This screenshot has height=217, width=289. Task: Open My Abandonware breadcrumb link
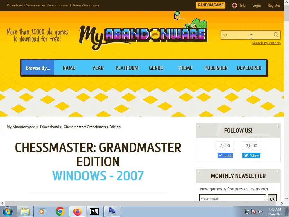tap(21, 127)
